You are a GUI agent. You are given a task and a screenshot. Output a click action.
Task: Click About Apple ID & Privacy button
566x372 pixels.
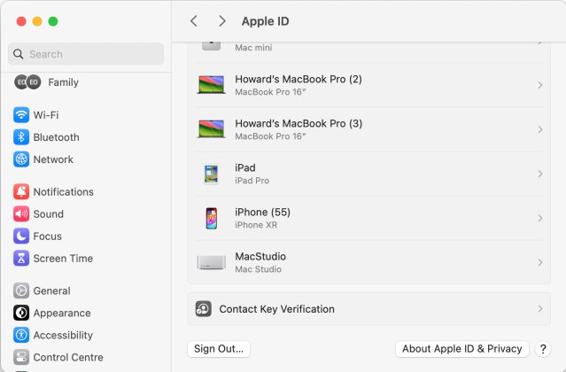[x=461, y=349]
